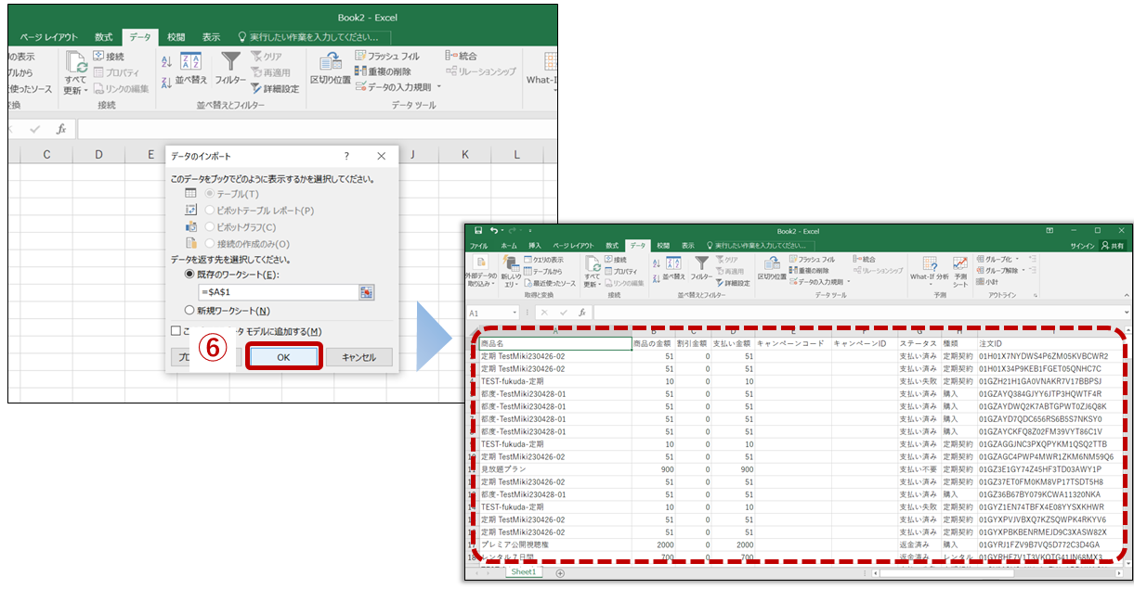Click the fx insert function icon in left window
Viewport: 1134px width, 589px height.
[x=61, y=129]
